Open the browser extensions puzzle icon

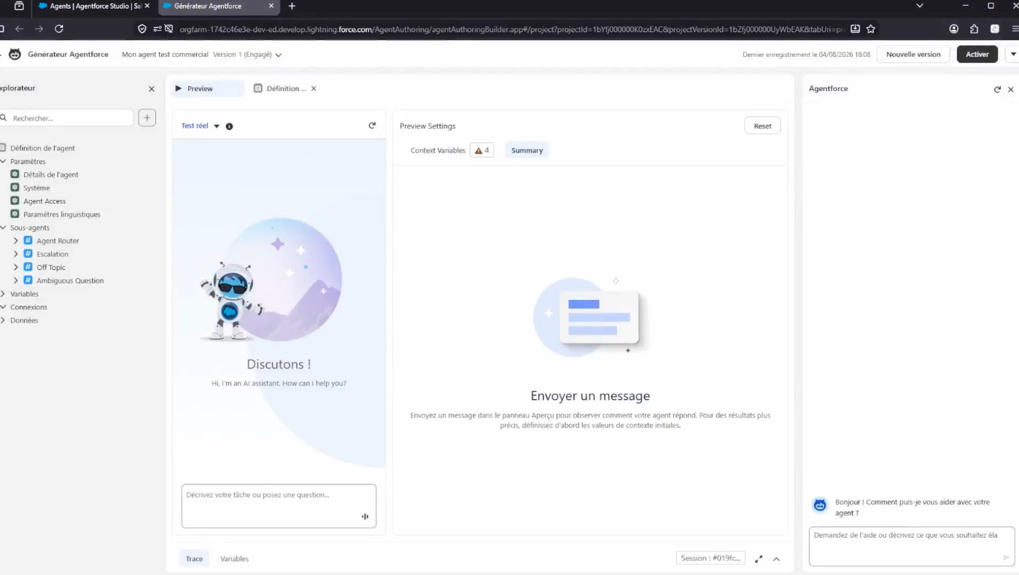(975, 29)
